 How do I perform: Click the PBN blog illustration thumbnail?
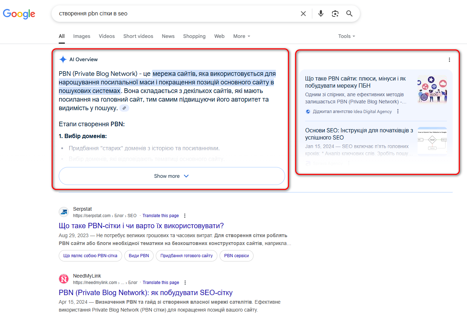pyautogui.click(x=432, y=89)
